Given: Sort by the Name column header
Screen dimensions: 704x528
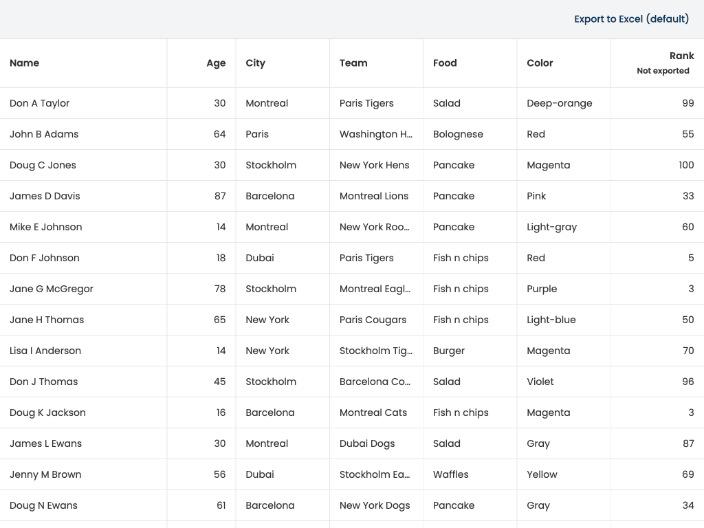Looking at the screenshot, I should 25,63.
